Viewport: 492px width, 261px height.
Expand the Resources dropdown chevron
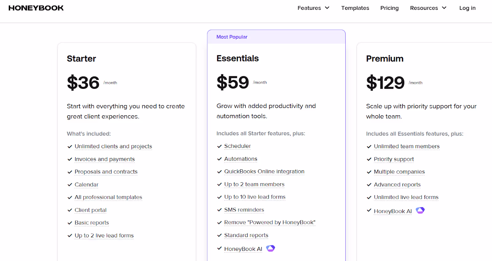click(444, 8)
